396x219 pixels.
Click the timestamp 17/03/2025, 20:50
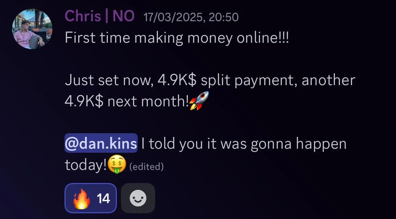coord(191,17)
